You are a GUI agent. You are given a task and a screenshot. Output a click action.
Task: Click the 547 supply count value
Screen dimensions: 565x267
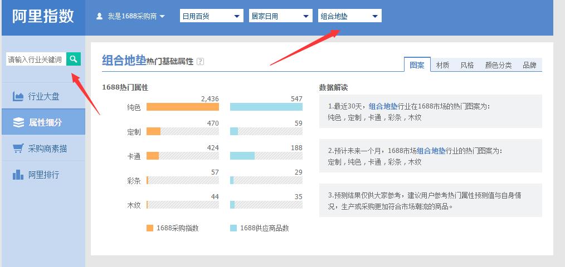(x=296, y=99)
